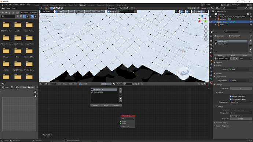Remove material slot minus button in properties

coord(250,43)
